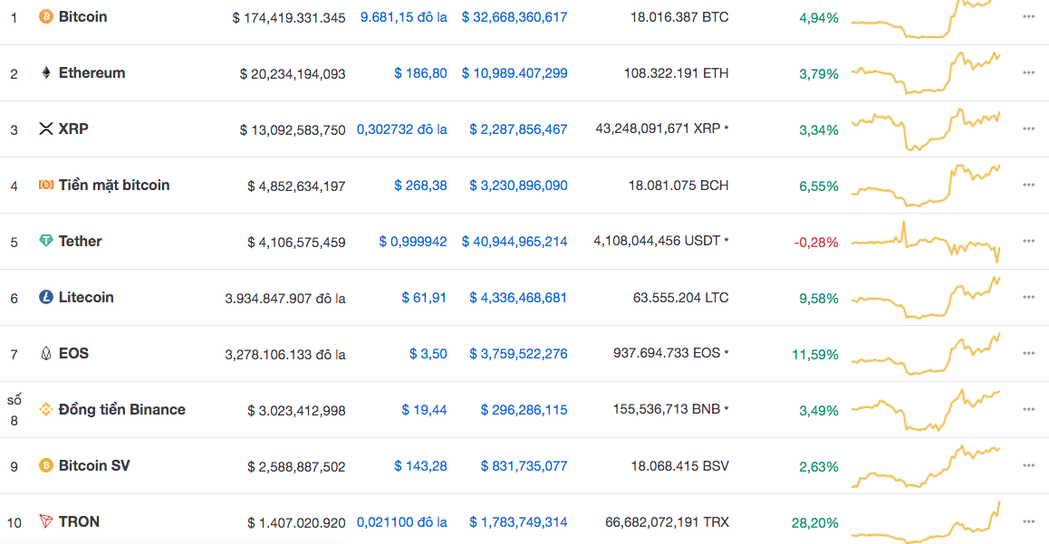Open the more options menu for Bitcoin
The width and height of the screenshot is (1049, 544).
[x=1028, y=16]
